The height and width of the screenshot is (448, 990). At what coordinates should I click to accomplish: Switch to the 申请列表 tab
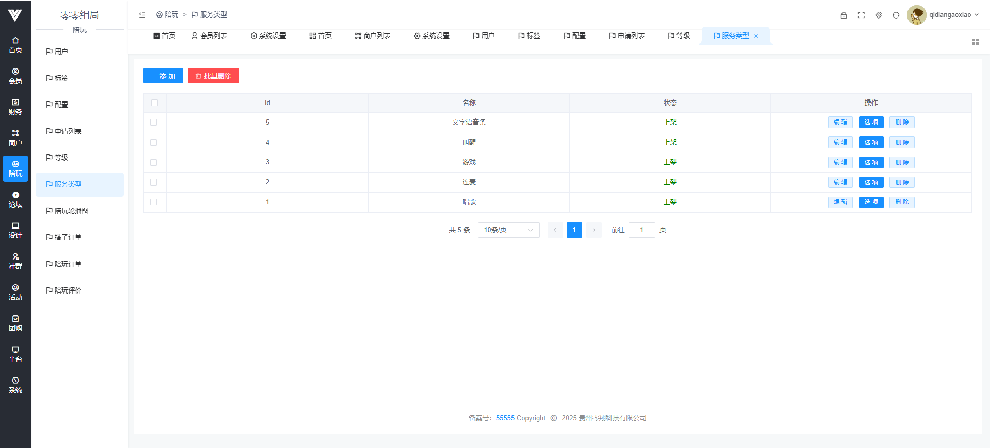pyautogui.click(x=627, y=36)
